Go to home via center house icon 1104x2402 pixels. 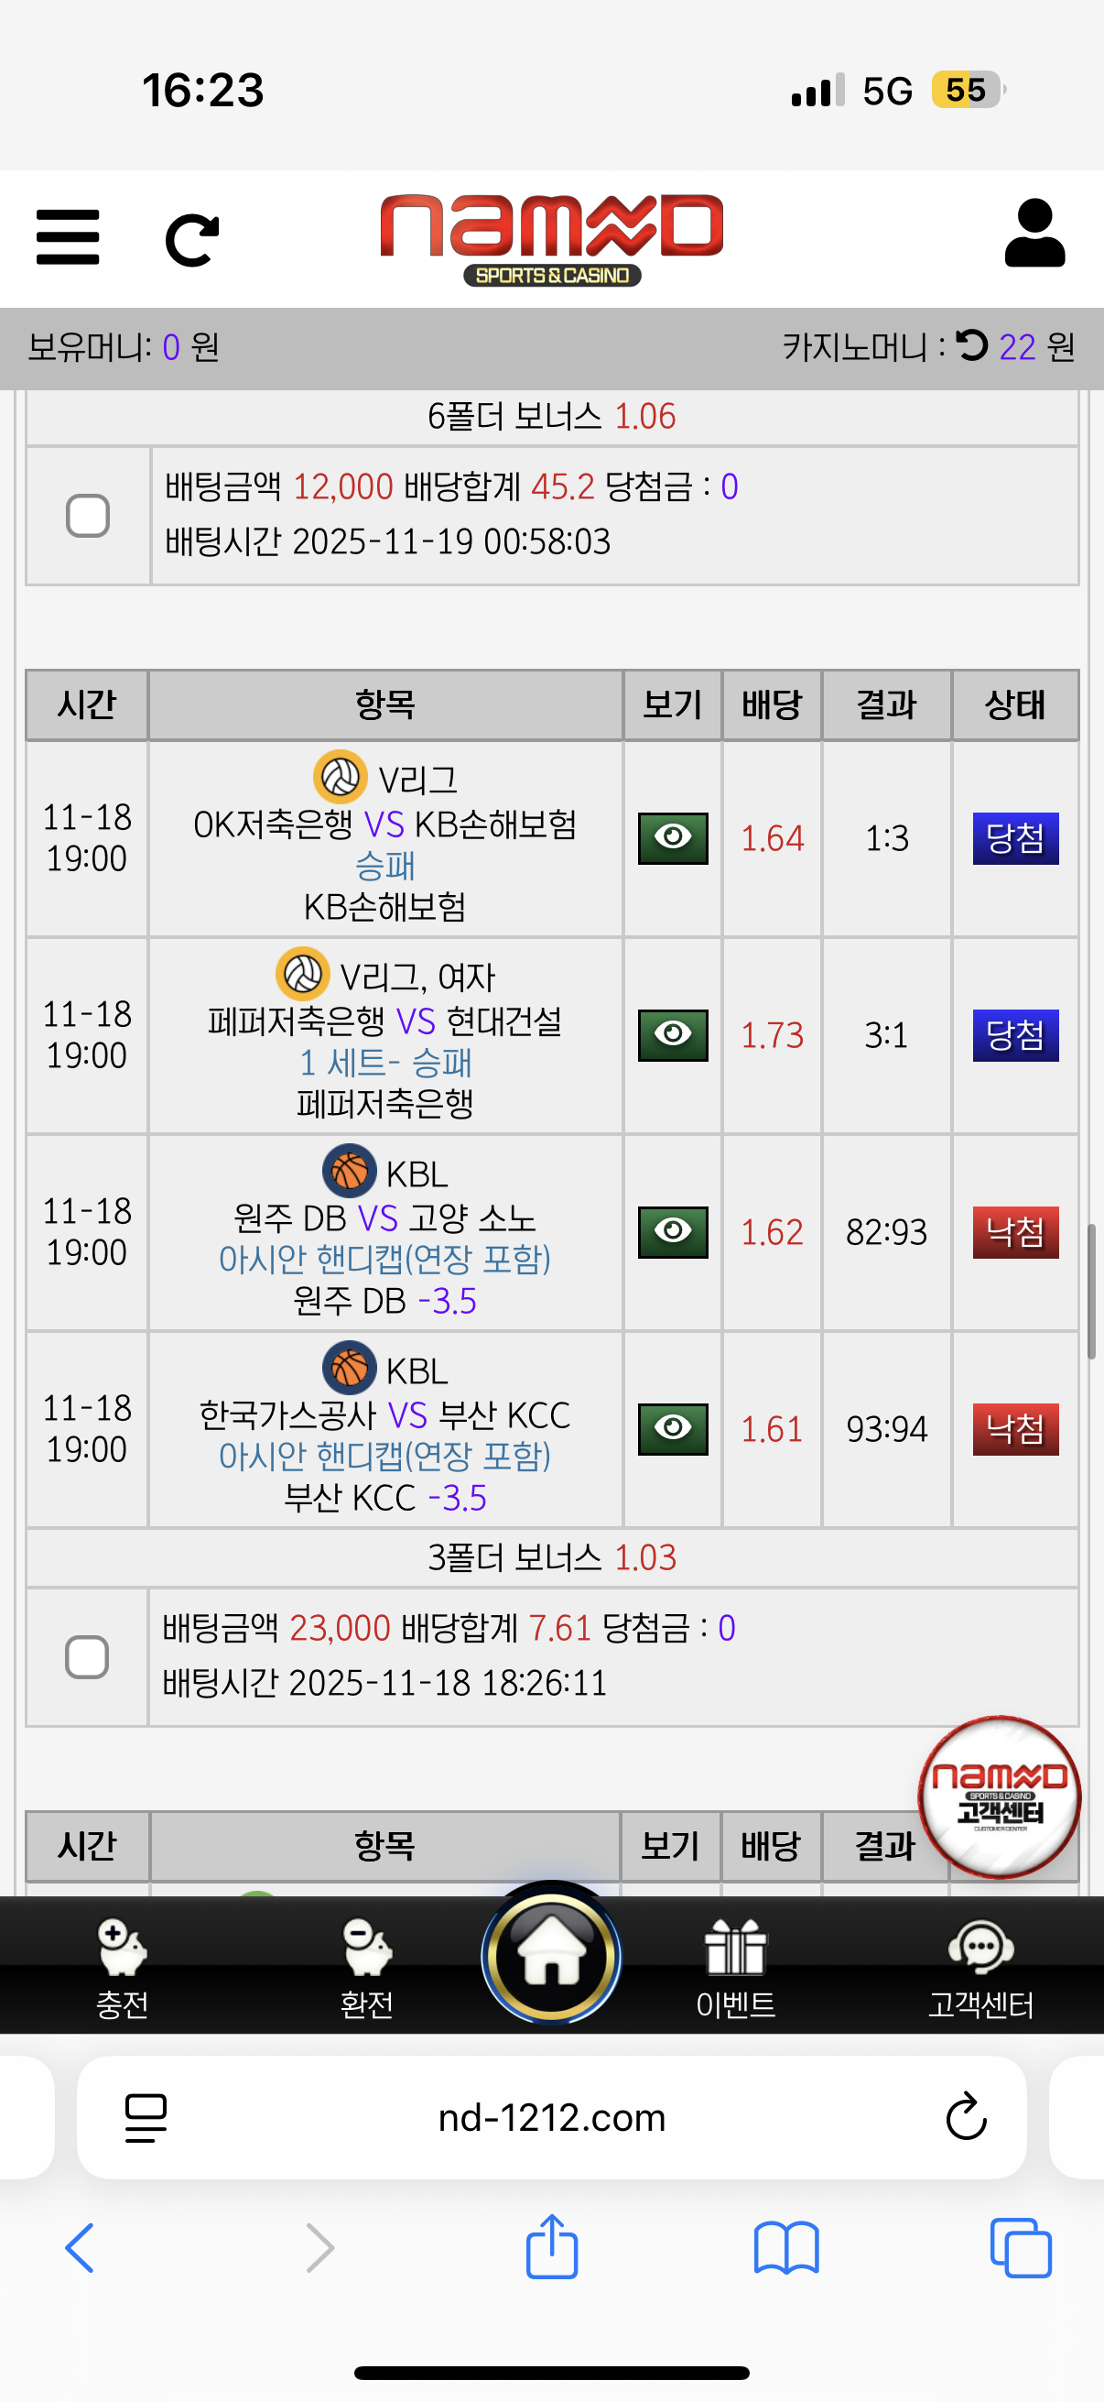pos(551,1953)
